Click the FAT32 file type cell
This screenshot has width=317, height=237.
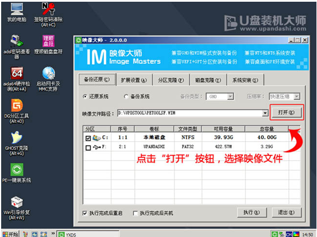tap(188, 146)
